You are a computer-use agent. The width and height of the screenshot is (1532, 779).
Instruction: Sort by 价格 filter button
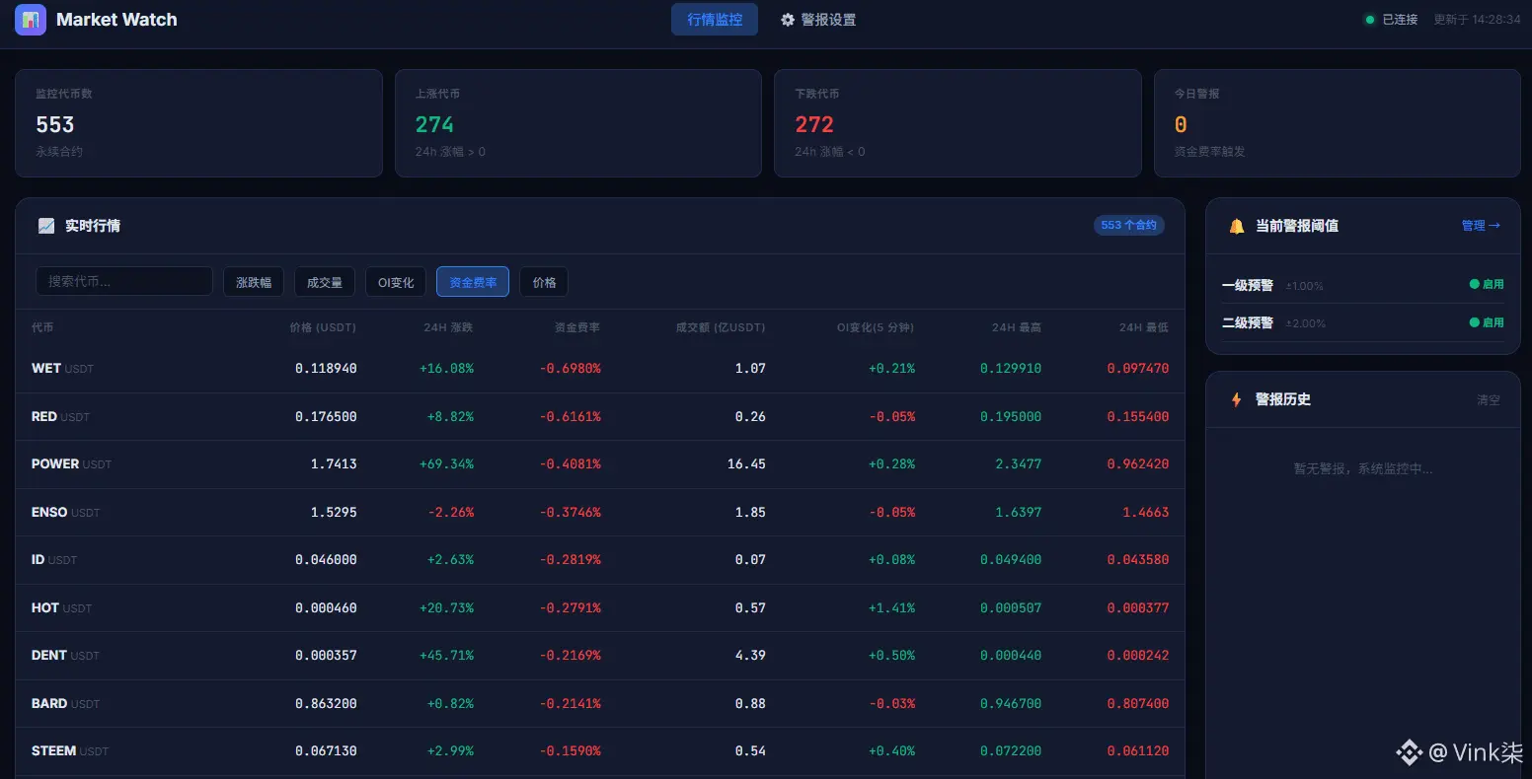click(544, 282)
